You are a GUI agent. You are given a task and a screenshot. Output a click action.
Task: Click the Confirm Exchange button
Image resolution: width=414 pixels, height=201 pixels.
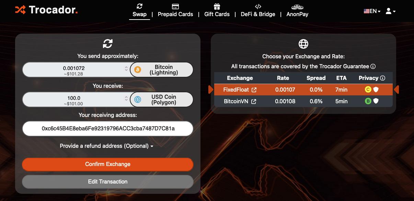click(108, 164)
